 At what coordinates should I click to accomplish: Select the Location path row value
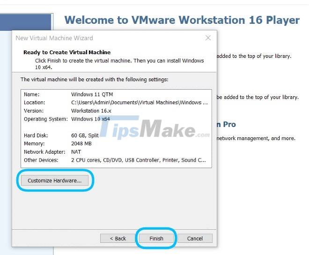(x=140, y=103)
